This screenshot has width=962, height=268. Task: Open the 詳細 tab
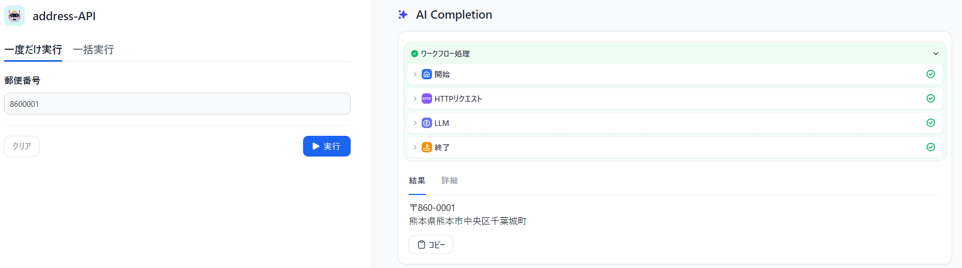click(x=449, y=180)
